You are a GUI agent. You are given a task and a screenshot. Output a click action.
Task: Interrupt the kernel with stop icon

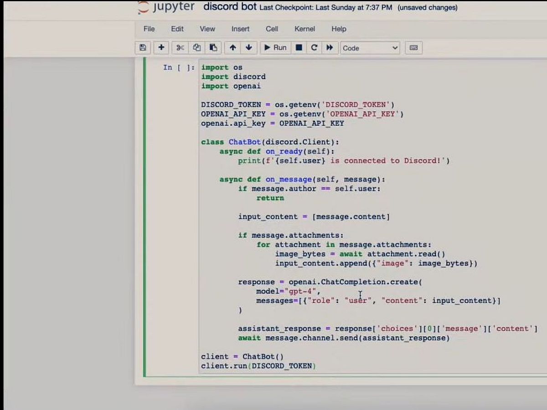(299, 48)
